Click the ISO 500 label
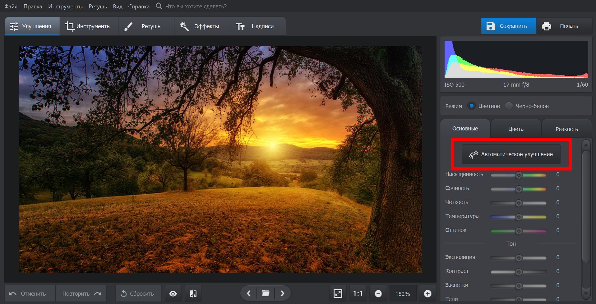Screen dimensions: 596x304 [x=454, y=85]
